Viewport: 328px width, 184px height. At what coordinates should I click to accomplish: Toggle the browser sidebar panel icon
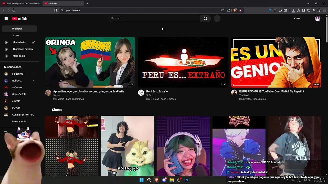tap(304, 10)
